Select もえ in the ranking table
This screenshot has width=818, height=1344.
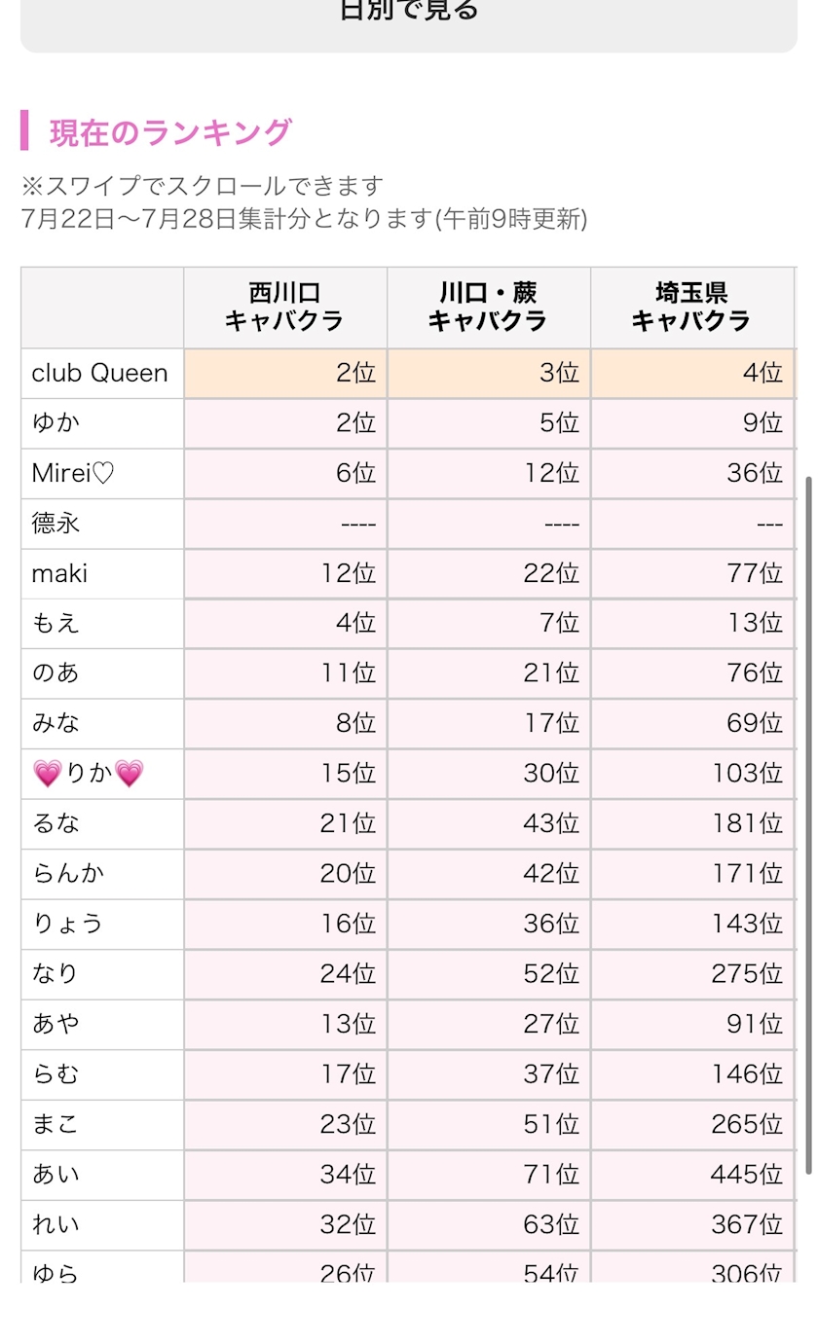56,624
